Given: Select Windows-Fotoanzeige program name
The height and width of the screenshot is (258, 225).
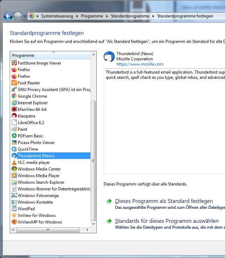Looking at the screenshot, I should (38, 196).
